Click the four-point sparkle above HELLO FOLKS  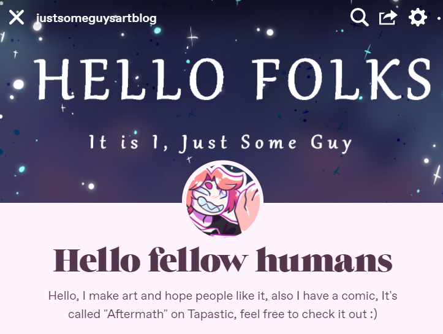click(x=192, y=37)
